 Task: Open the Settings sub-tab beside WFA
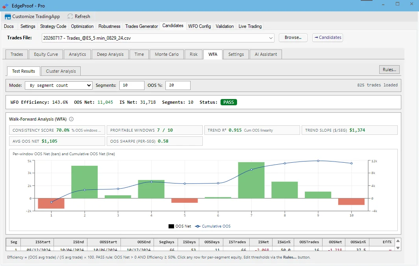point(236,54)
